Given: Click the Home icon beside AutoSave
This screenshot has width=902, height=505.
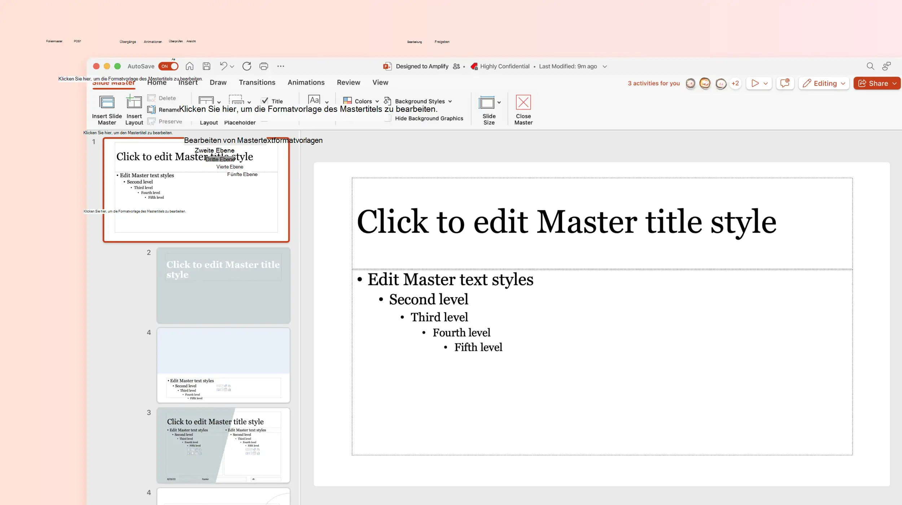Looking at the screenshot, I should [x=189, y=66].
